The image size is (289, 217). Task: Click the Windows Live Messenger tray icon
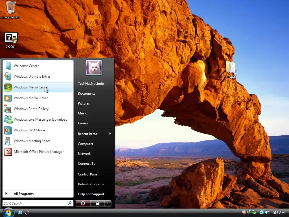click(249, 212)
